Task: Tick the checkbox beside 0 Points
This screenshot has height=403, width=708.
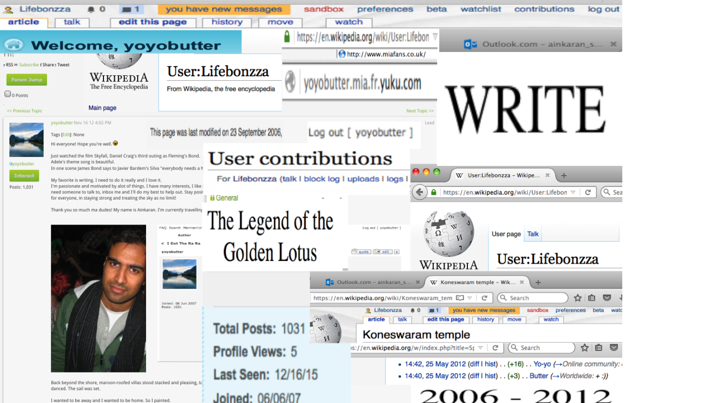Action: coord(8,94)
